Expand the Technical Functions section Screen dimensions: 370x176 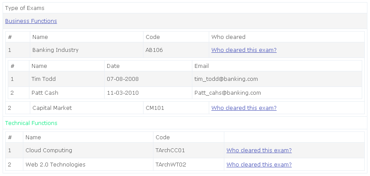point(31,123)
